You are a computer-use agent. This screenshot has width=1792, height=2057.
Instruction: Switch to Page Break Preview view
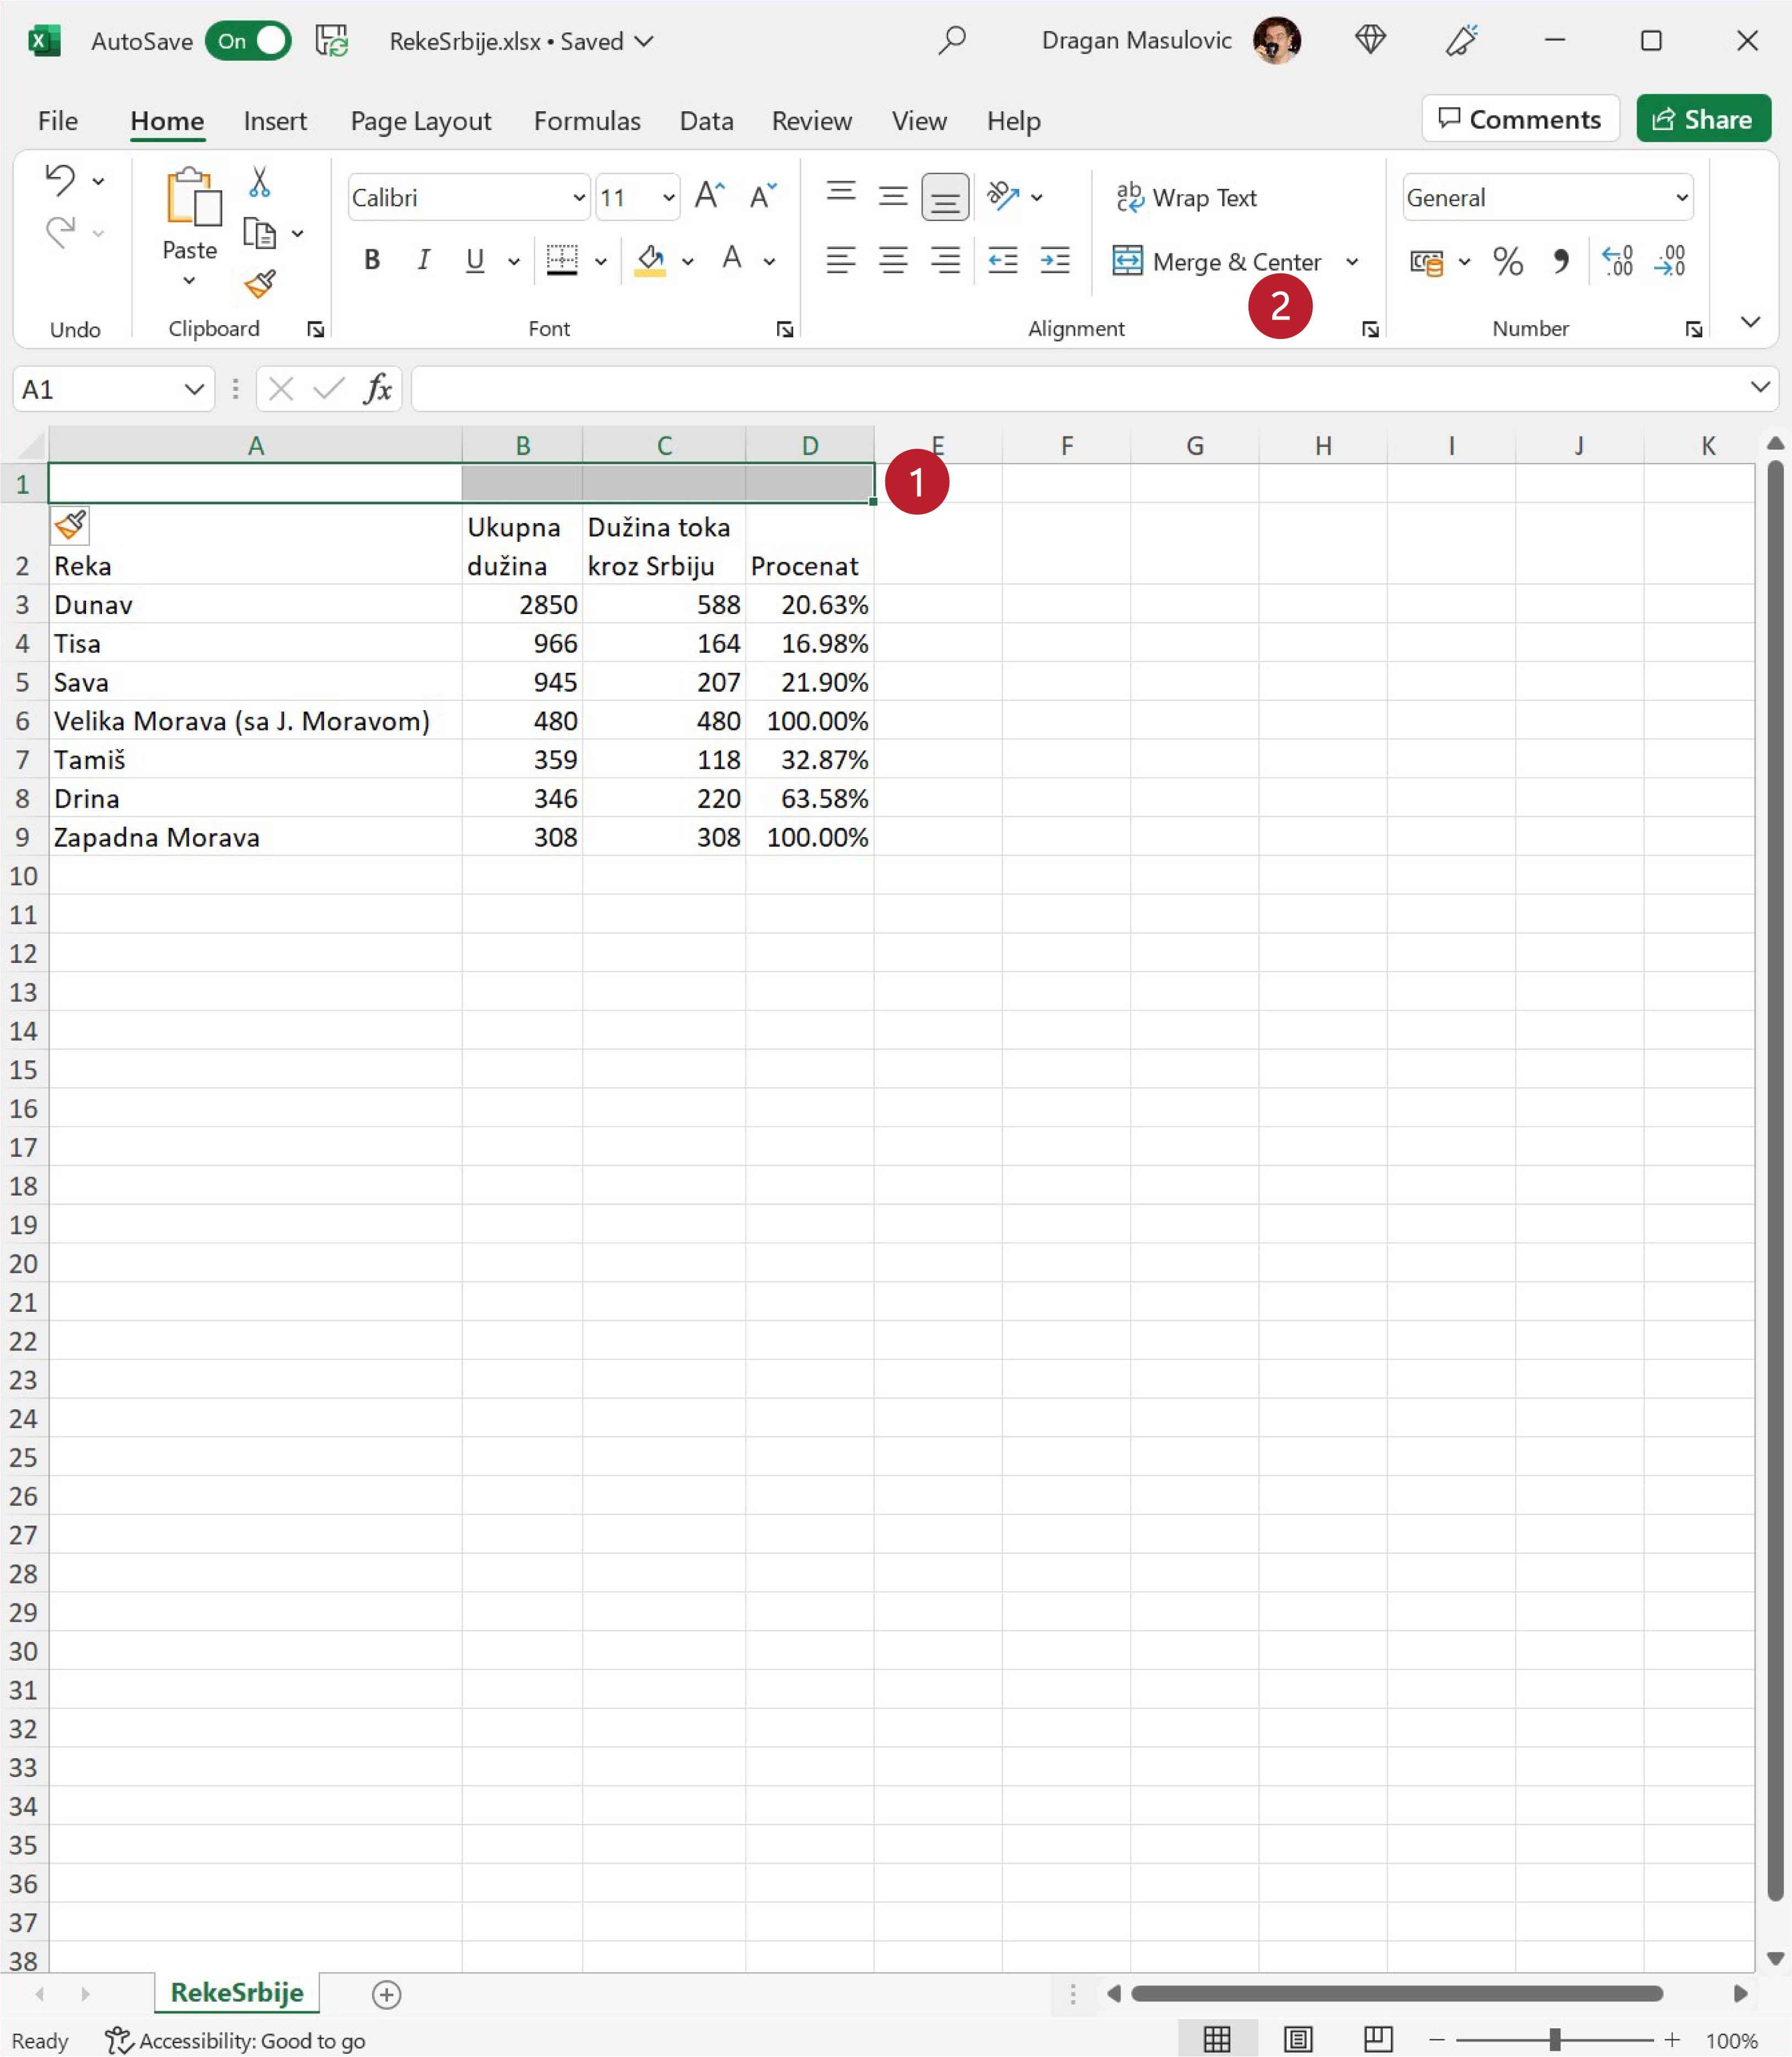tap(1378, 2039)
